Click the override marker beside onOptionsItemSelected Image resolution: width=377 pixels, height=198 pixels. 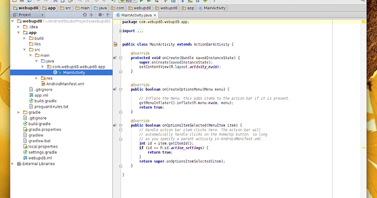pos(115,125)
